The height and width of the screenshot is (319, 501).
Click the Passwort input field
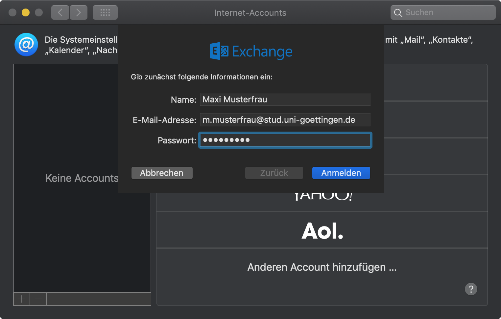pyautogui.click(x=285, y=140)
